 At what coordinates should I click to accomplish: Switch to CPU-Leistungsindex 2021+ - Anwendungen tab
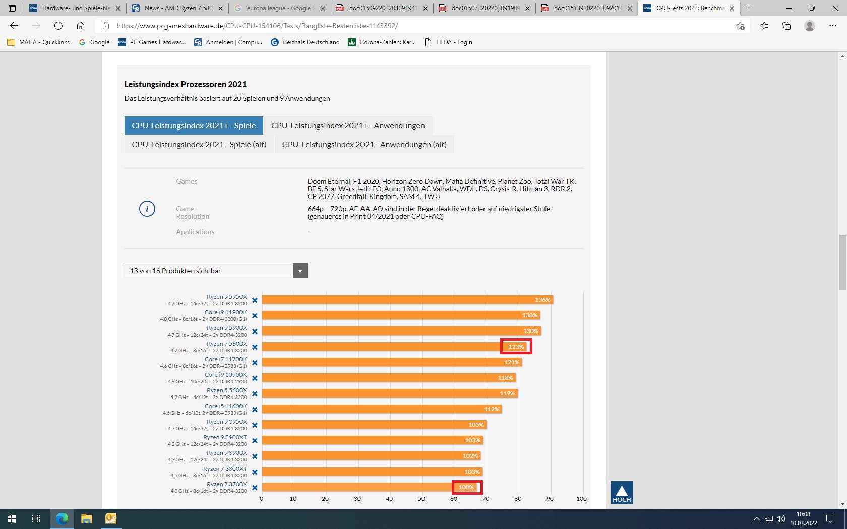pos(348,125)
